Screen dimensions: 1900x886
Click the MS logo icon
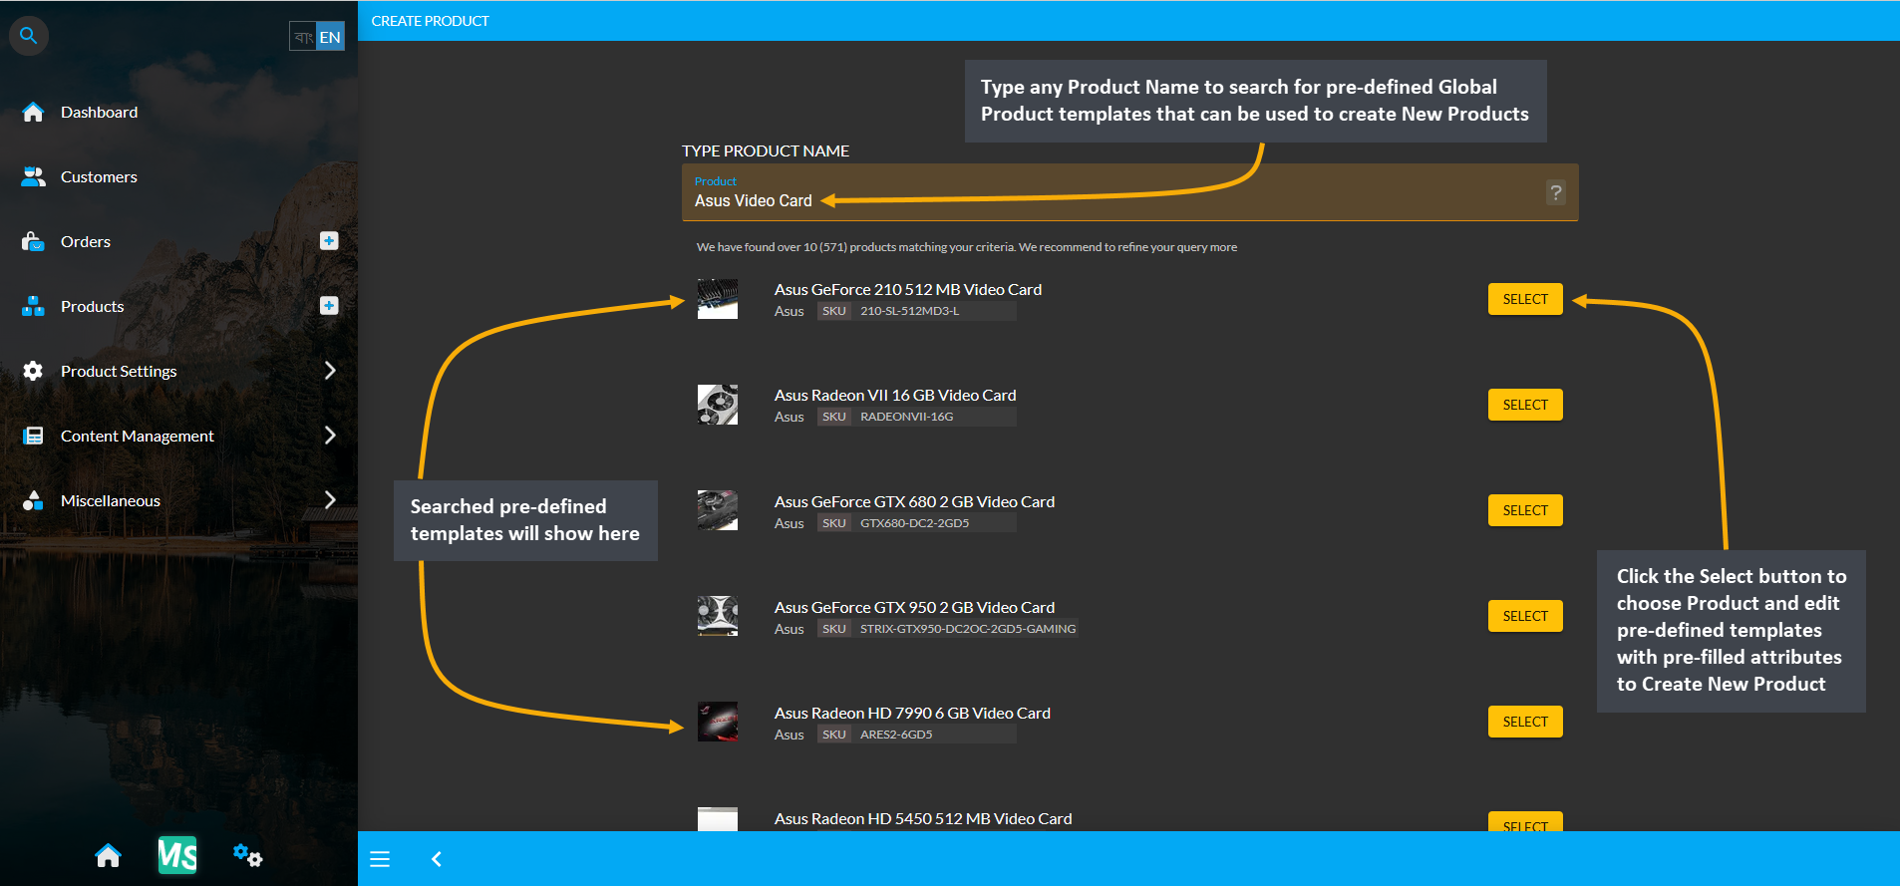pyautogui.click(x=177, y=855)
